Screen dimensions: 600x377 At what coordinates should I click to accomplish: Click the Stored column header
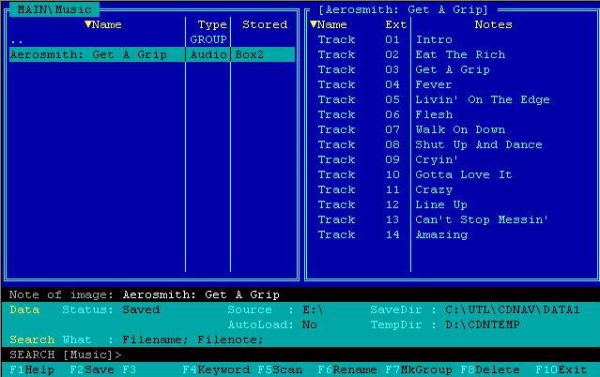[x=265, y=25]
